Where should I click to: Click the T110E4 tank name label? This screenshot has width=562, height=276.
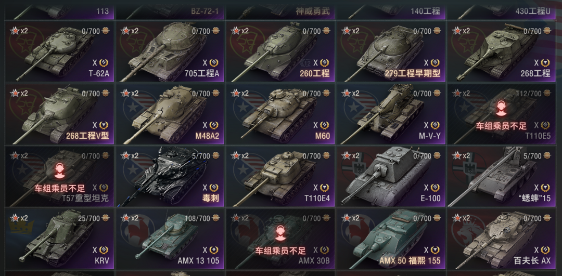[x=317, y=199]
